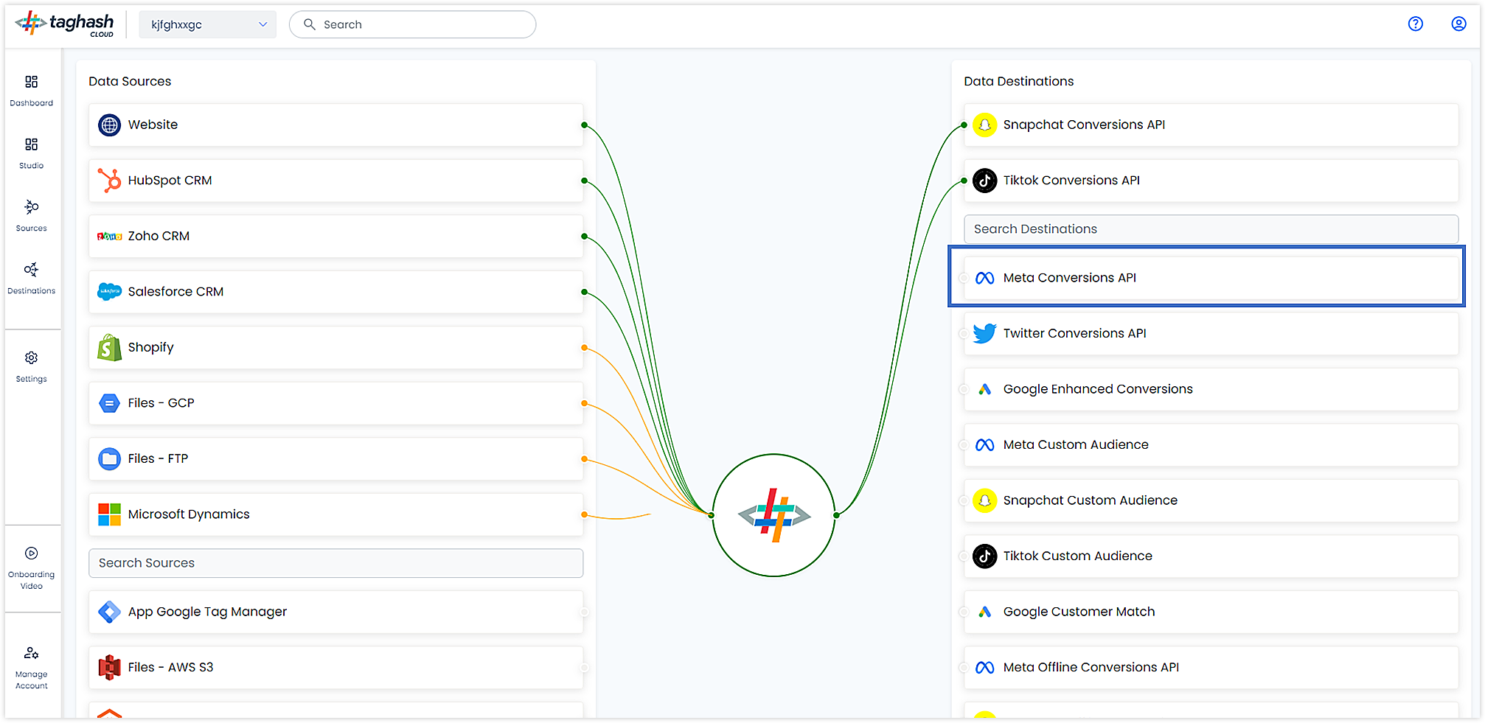Viewport: 1485px width, 723px height.
Task: Select the Tiktok Conversions API label
Action: tap(1071, 181)
